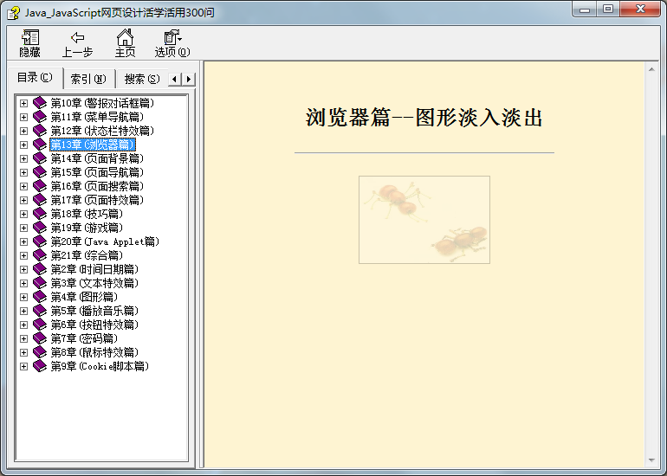Click the book icon beside 第14章
The width and height of the screenshot is (667, 476).
40,158
